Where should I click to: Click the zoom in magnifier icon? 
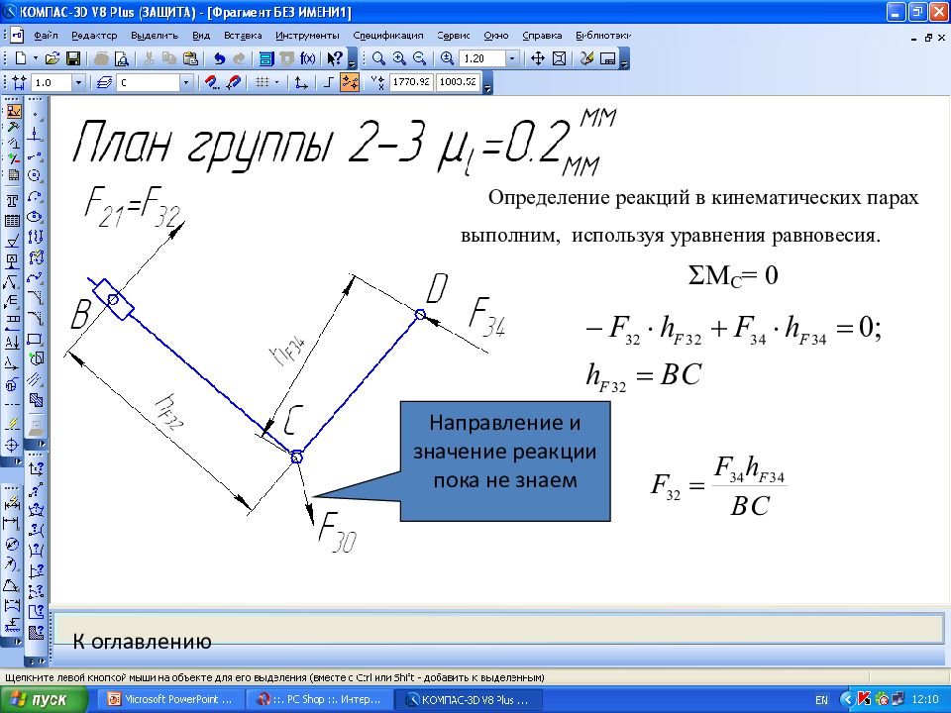(x=399, y=58)
